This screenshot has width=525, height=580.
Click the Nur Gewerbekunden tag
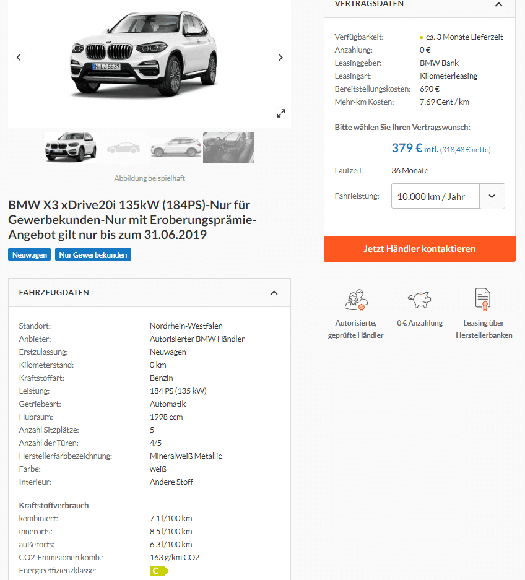coord(93,254)
